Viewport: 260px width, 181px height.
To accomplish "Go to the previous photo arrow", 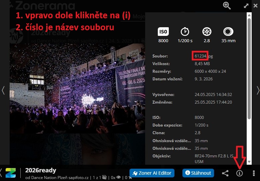I will tap(3, 90).
